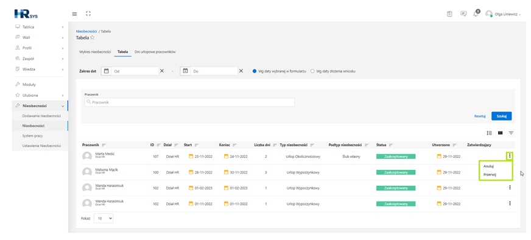
Task: Open the column visibility icon
Action: [x=500, y=133]
